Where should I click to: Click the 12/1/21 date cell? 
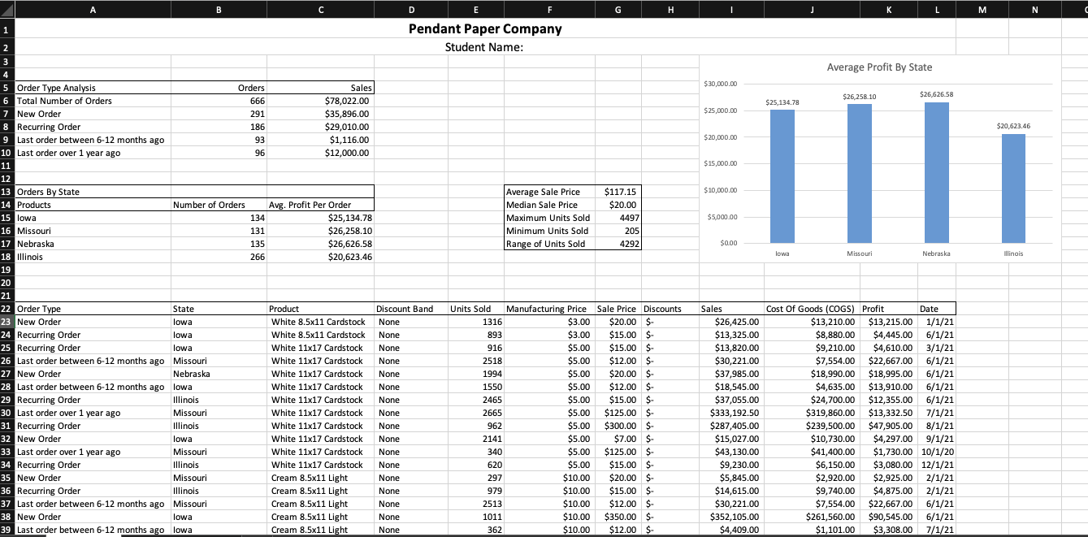(x=937, y=465)
